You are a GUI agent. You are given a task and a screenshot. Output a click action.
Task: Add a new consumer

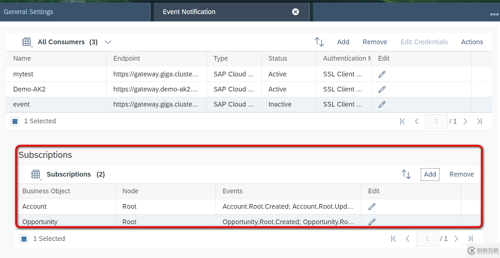(343, 42)
